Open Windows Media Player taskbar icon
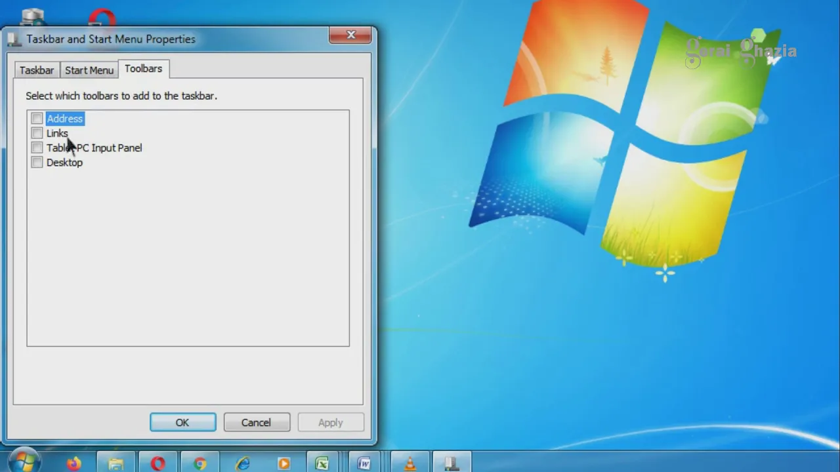Viewport: 840px width, 472px height. coord(283,463)
